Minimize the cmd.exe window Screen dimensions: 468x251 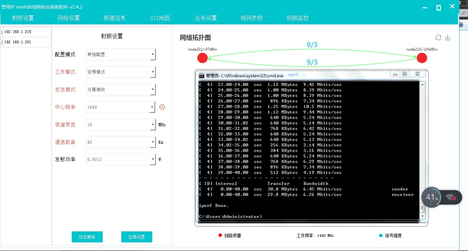(x=395, y=74)
